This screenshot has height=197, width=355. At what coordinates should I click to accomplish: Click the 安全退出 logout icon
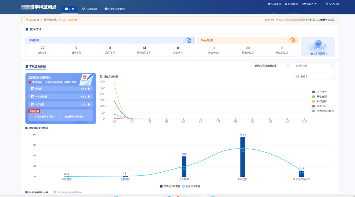click(327, 4)
